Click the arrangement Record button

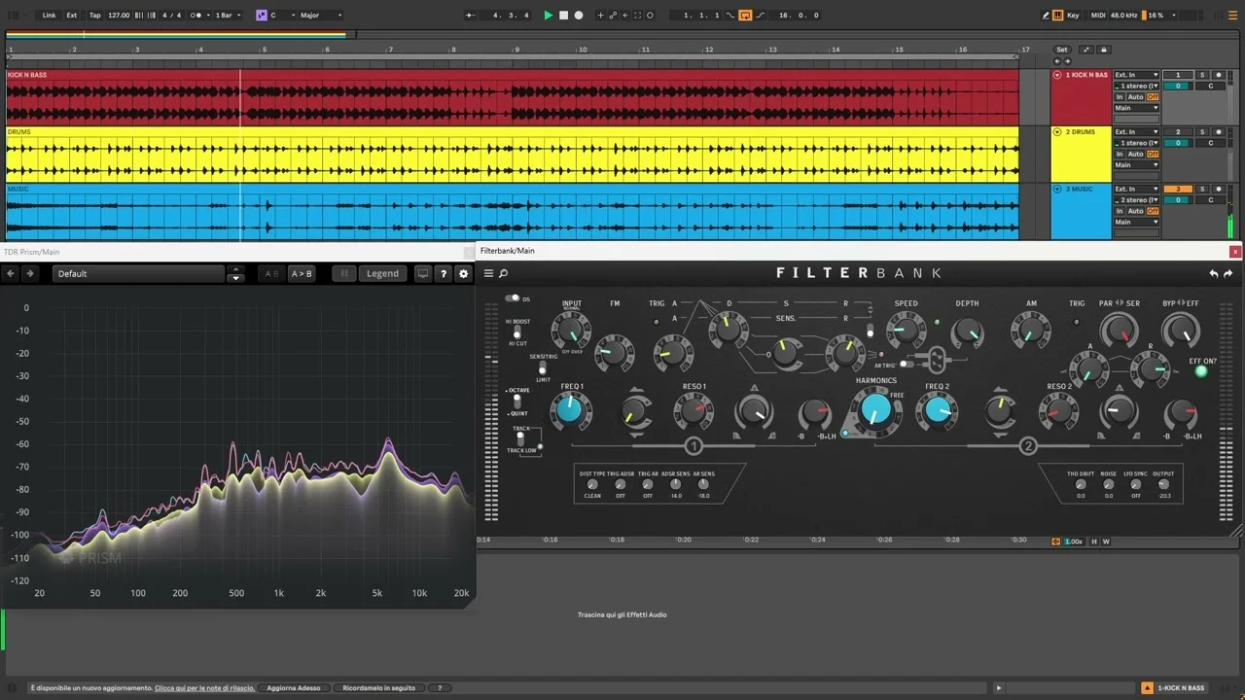pos(579,16)
